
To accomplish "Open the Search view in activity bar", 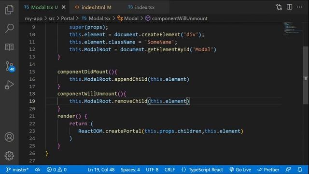I will [x=9, y=28].
